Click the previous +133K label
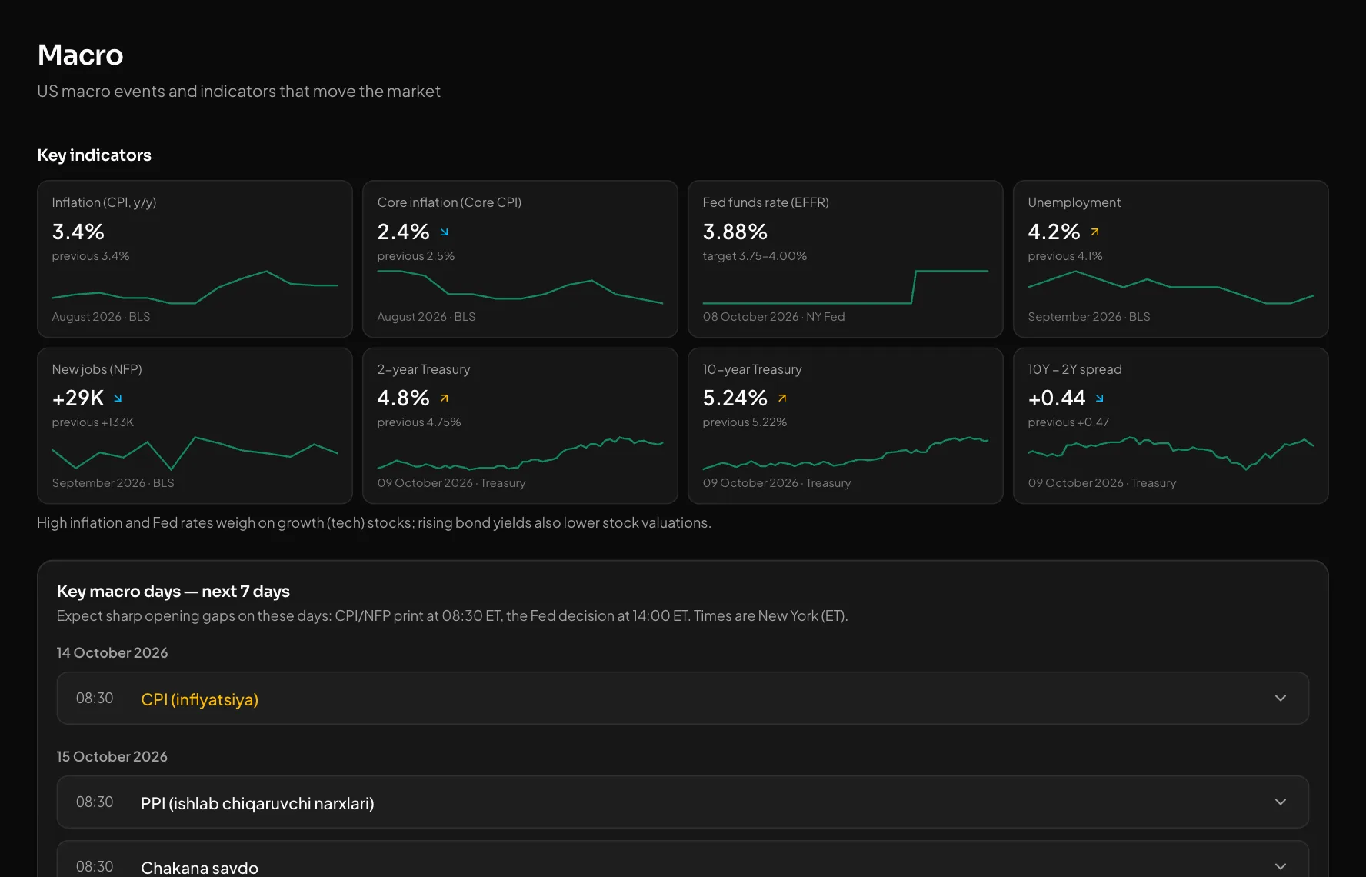 (92, 422)
